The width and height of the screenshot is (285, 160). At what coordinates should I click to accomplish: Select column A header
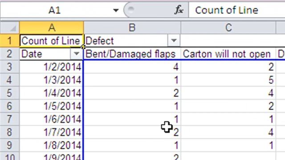pos(52,28)
